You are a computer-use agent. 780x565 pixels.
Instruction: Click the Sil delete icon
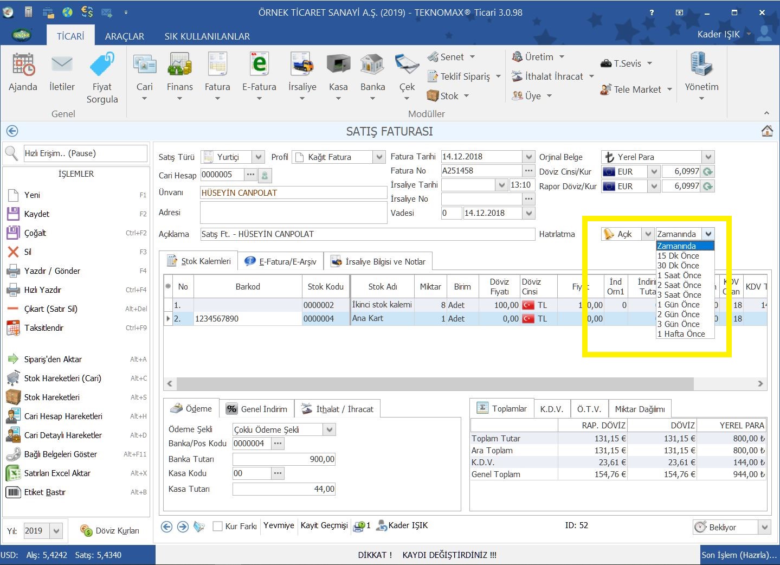click(13, 252)
